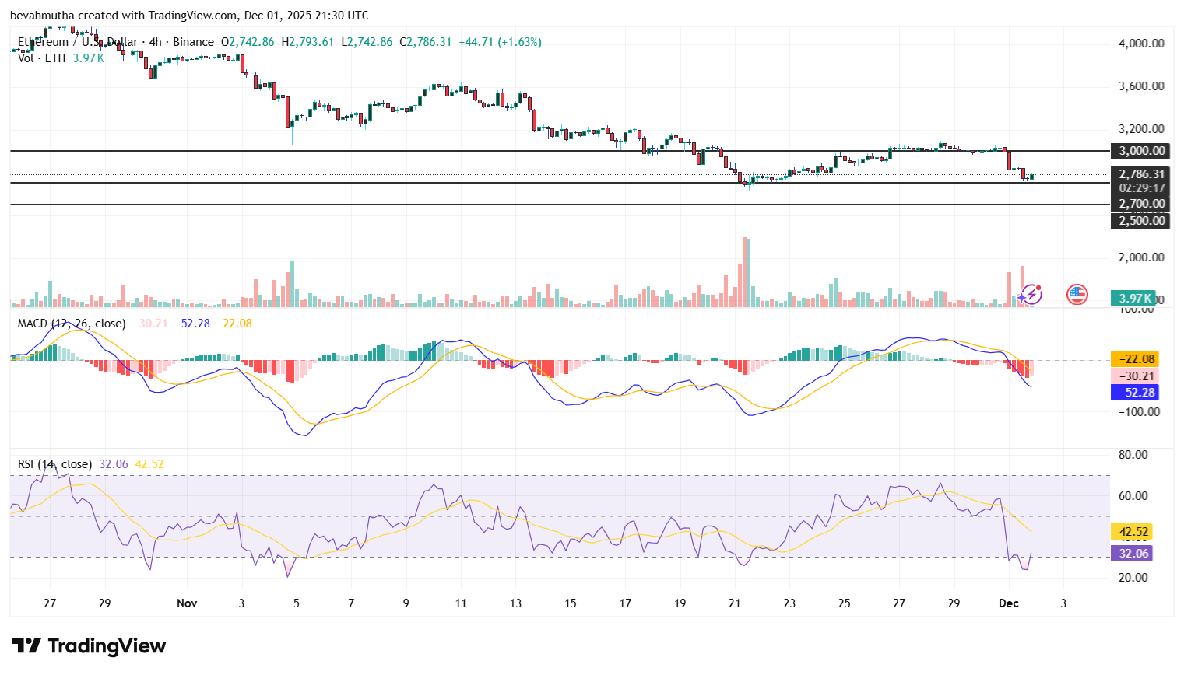Image resolution: width=1184 pixels, height=675 pixels.
Task: Click the 2,700.00 horizontal line price label
Action: [1141, 204]
